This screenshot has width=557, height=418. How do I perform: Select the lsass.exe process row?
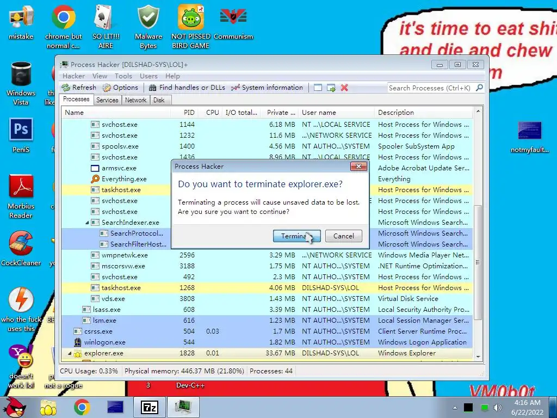[267, 310]
